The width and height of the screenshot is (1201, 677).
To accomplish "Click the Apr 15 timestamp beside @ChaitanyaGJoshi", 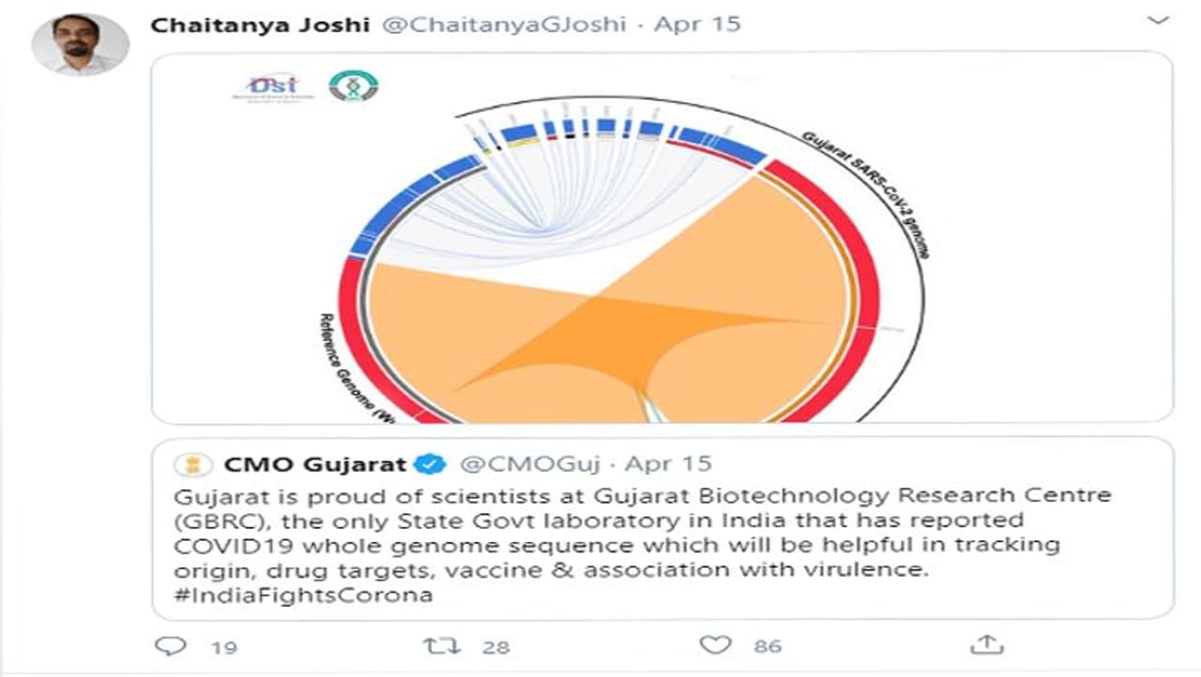I will click(697, 24).
